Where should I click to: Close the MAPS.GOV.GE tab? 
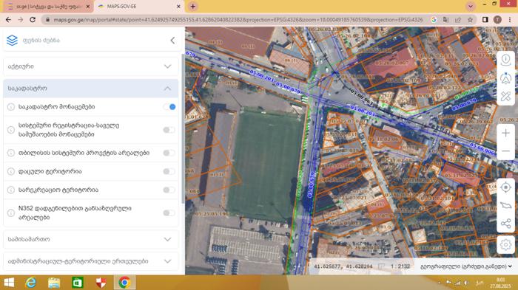[178, 6]
